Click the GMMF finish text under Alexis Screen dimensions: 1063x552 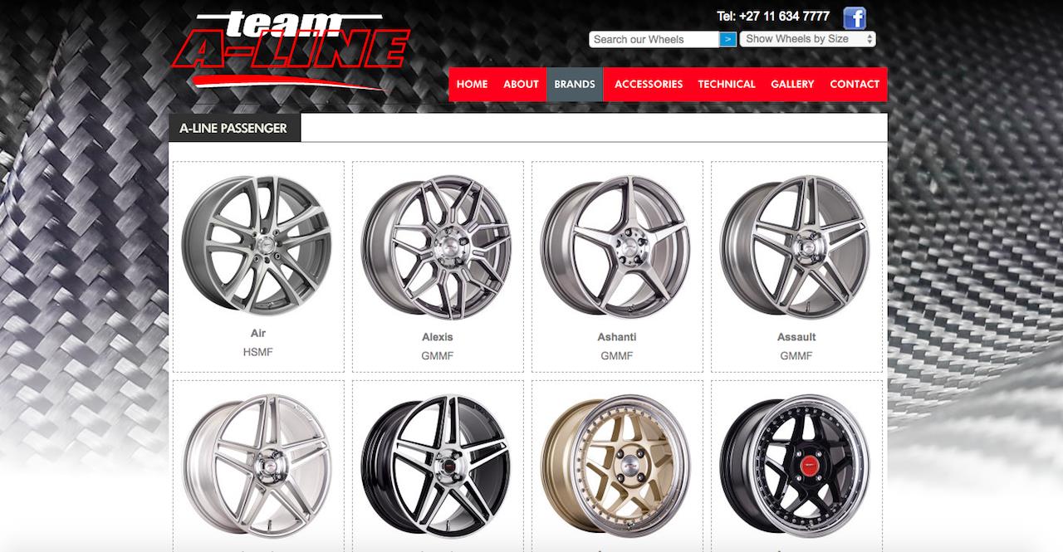pyautogui.click(x=438, y=356)
